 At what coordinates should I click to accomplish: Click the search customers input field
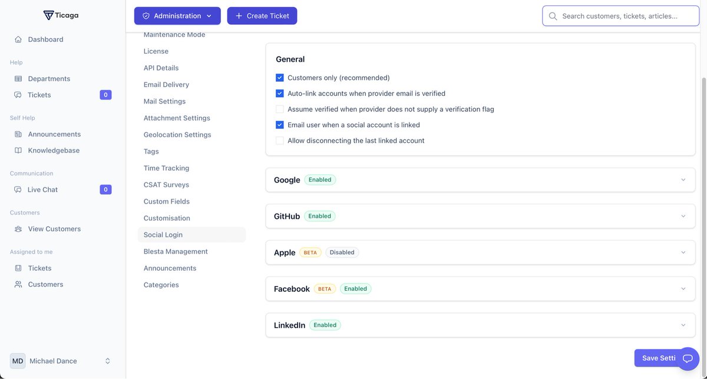[620, 16]
